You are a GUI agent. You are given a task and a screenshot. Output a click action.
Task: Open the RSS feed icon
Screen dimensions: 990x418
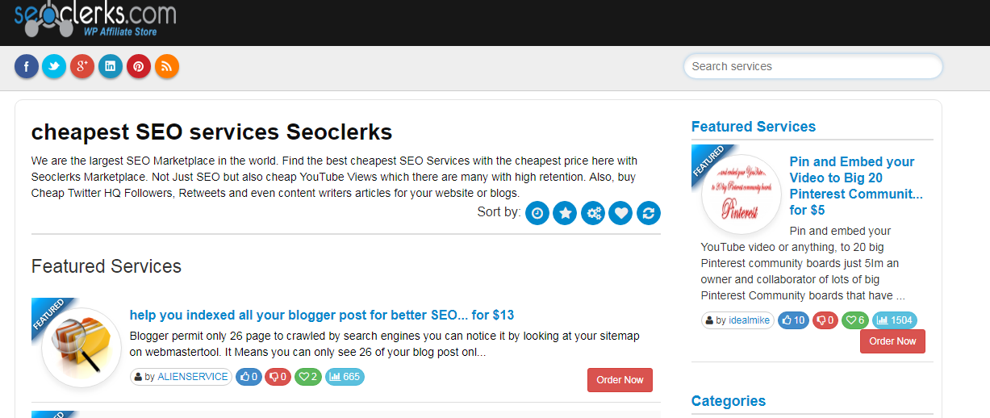coord(167,66)
